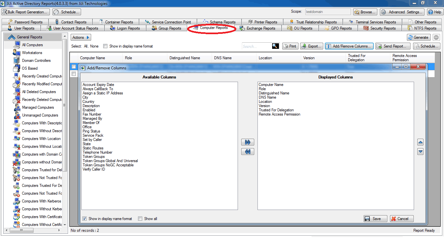Click the Save button in dialog
This screenshot has height=250, width=444.
[375, 219]
